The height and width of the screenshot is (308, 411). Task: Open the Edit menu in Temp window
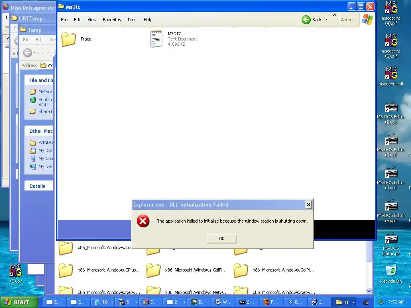tap(39, 40)
